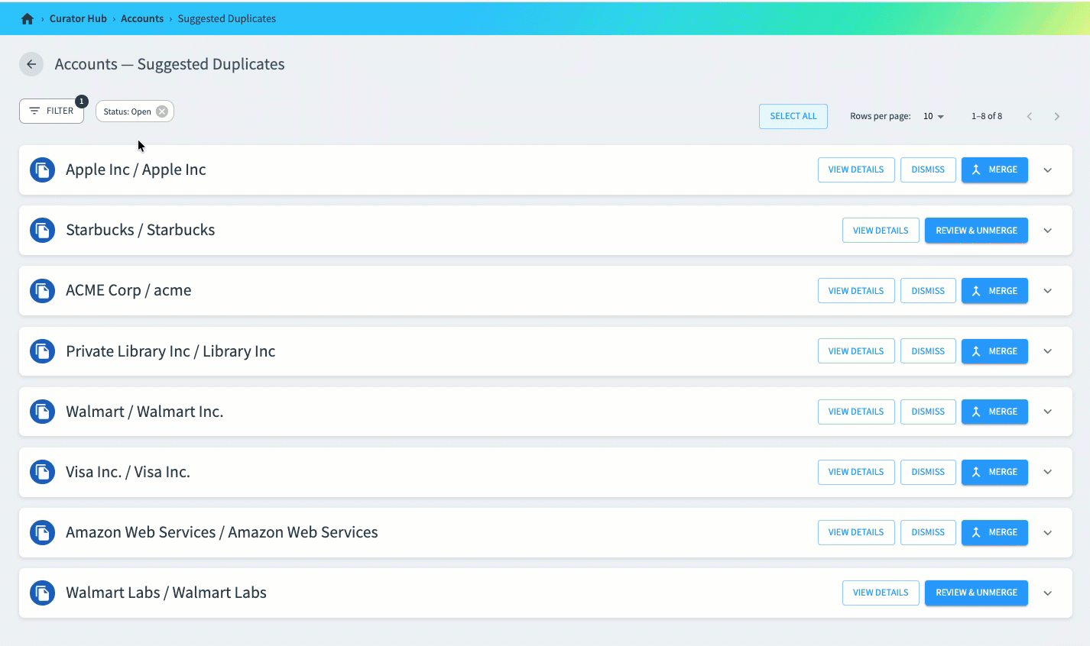Remove the Status: Open filter chip
Screen dimensions: 1090x646
(162, 111)
